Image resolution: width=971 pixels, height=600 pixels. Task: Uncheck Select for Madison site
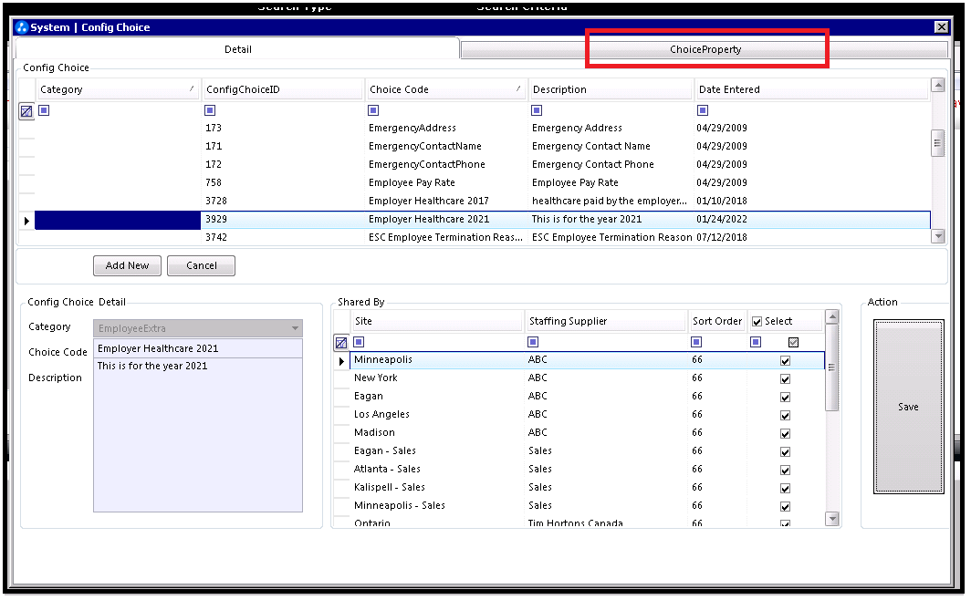tap(785, 434)
